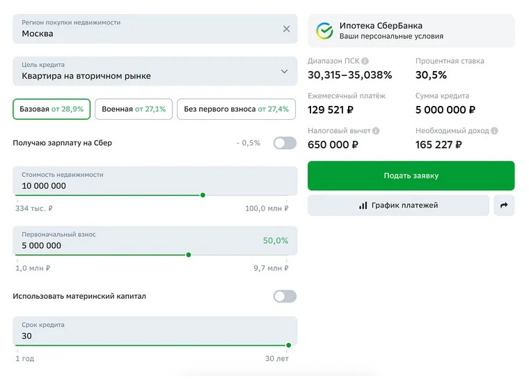This screenshot has width=529, height=379.
Task: Open info icon next to Диапазон ПСК
Action: pyautogui.click(x=365, y=61)
